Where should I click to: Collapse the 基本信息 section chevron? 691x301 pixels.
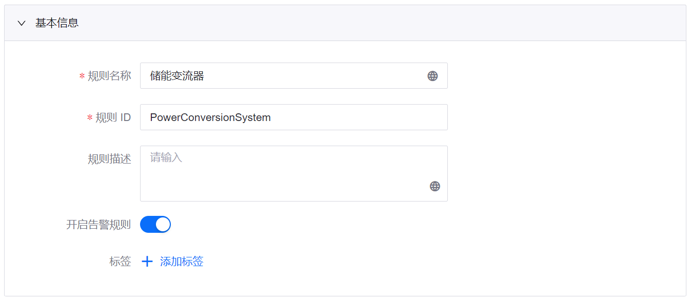coord(22,23)
